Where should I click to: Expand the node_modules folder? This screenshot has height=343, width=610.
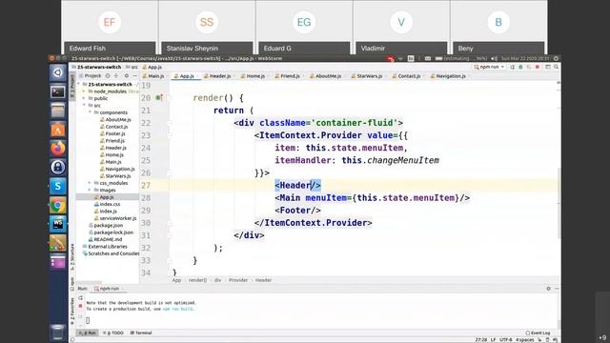(x=84, y=91)
